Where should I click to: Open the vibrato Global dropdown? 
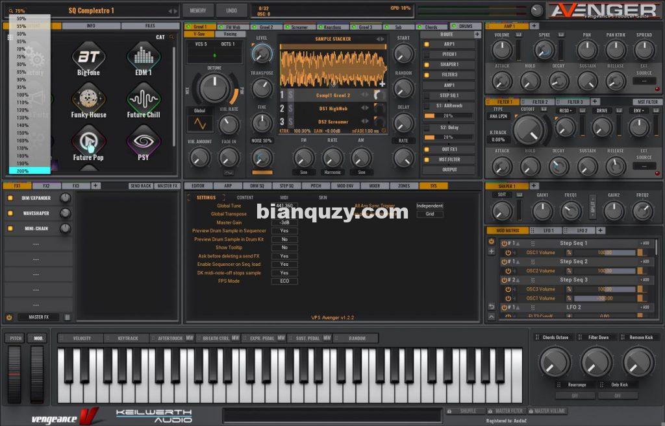199,110
